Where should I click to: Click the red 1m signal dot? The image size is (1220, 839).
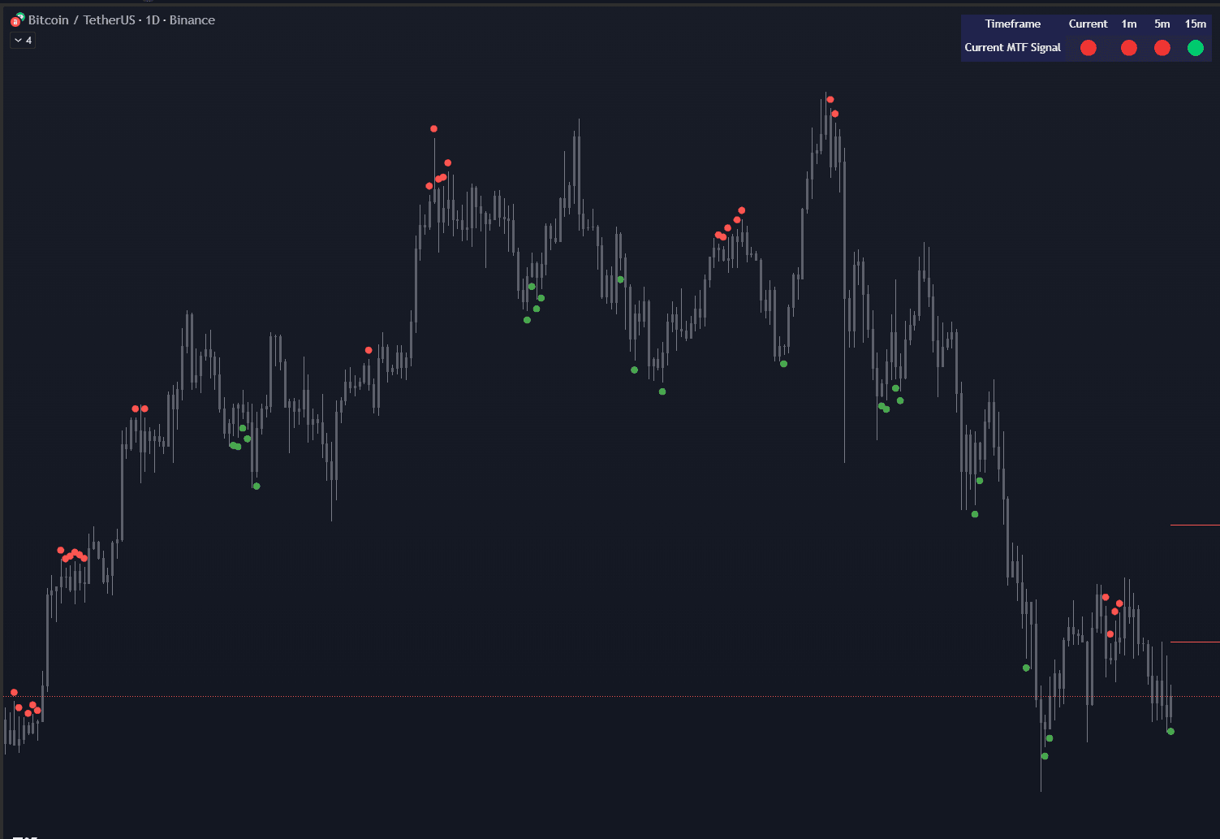point(1128,48)
